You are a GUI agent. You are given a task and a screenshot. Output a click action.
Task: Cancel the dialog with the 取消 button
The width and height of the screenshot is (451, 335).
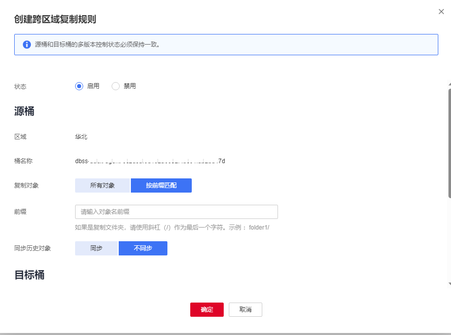click(245, 310)
